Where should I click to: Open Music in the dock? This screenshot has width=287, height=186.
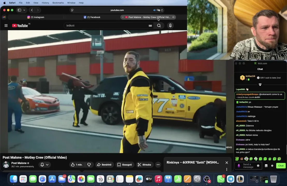pos(158,179)
